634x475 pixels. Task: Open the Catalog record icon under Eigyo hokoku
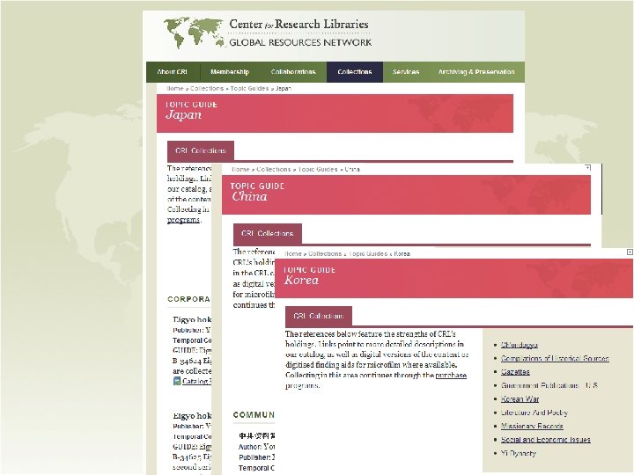coord(177,381)
